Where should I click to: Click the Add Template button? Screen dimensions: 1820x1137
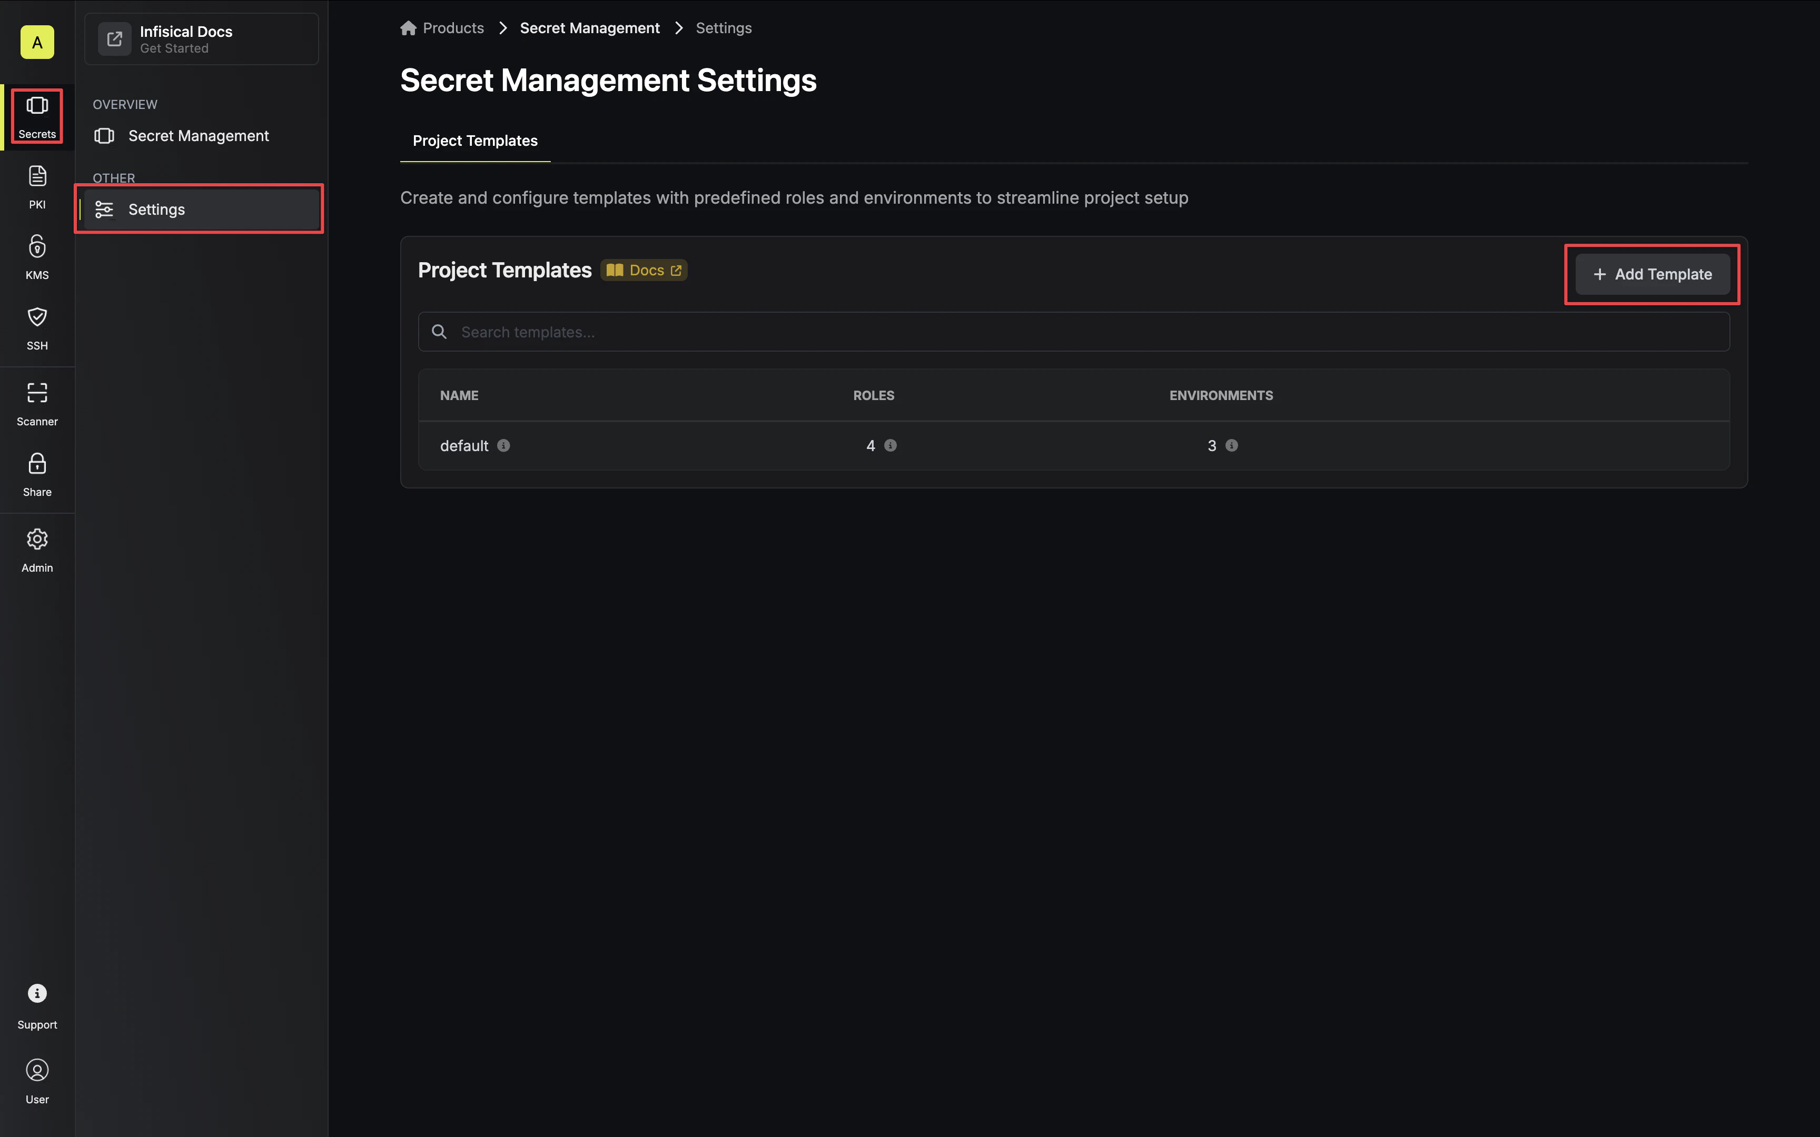click(1653, 274)
